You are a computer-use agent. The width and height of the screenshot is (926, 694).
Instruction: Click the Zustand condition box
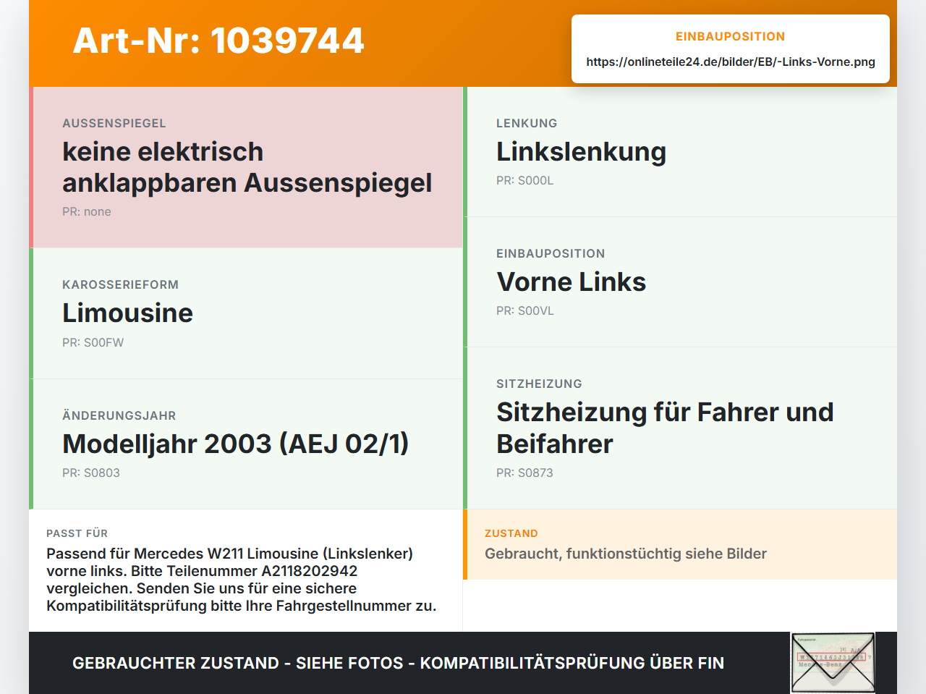680,545
